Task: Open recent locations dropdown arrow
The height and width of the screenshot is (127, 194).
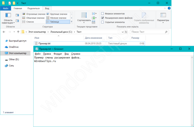Action: coord(14,32)
